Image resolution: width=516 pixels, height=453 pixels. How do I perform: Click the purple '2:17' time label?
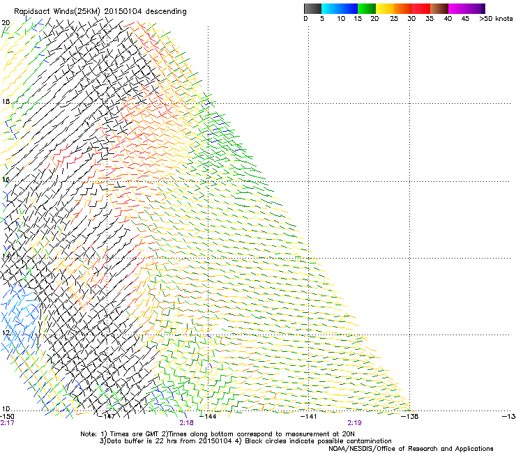pyautogui.click(x=7, y=423)
